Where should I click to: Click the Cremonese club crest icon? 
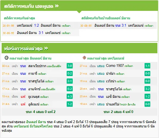tap(84, 58)
